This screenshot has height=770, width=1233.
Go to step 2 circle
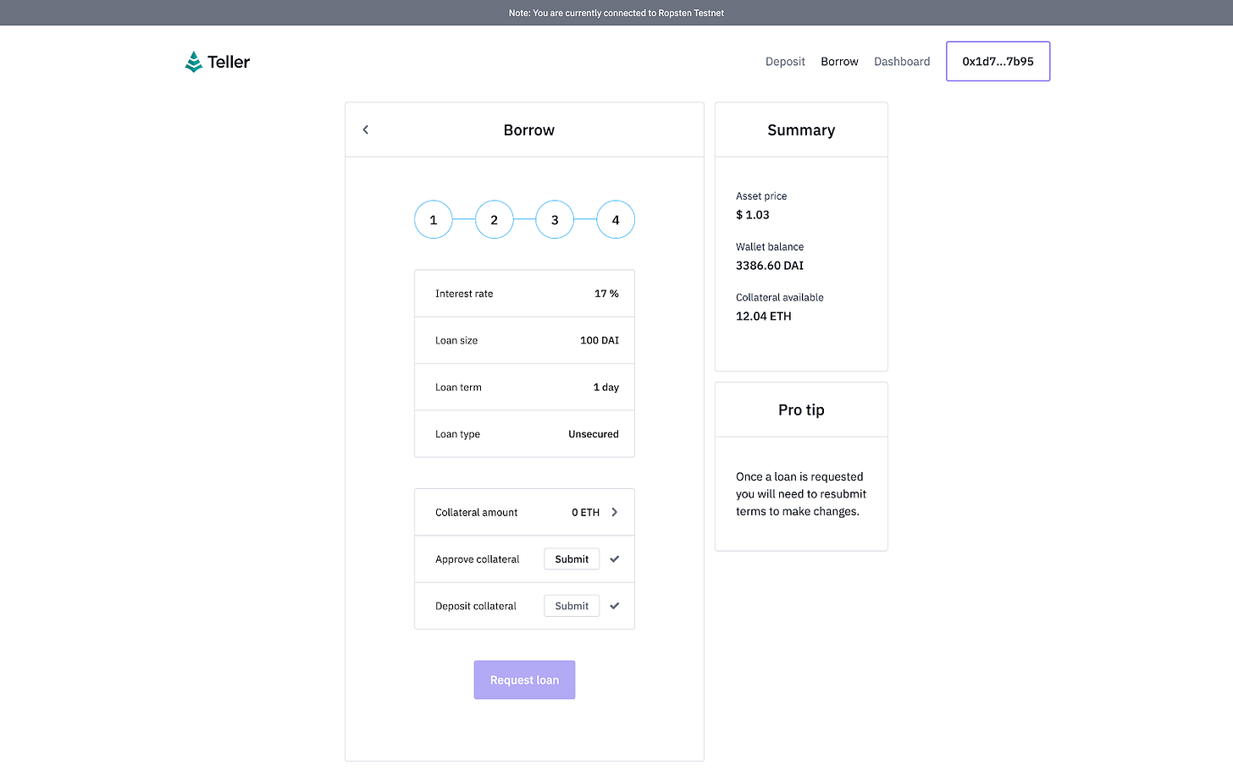(495, 220)
